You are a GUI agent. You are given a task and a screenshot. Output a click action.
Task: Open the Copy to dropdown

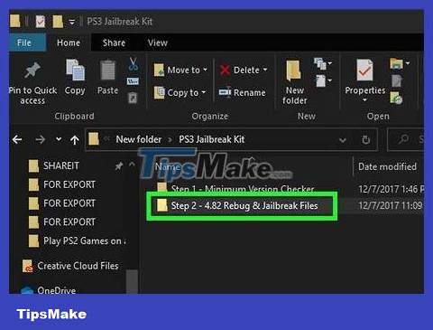[x=180, y=92]
